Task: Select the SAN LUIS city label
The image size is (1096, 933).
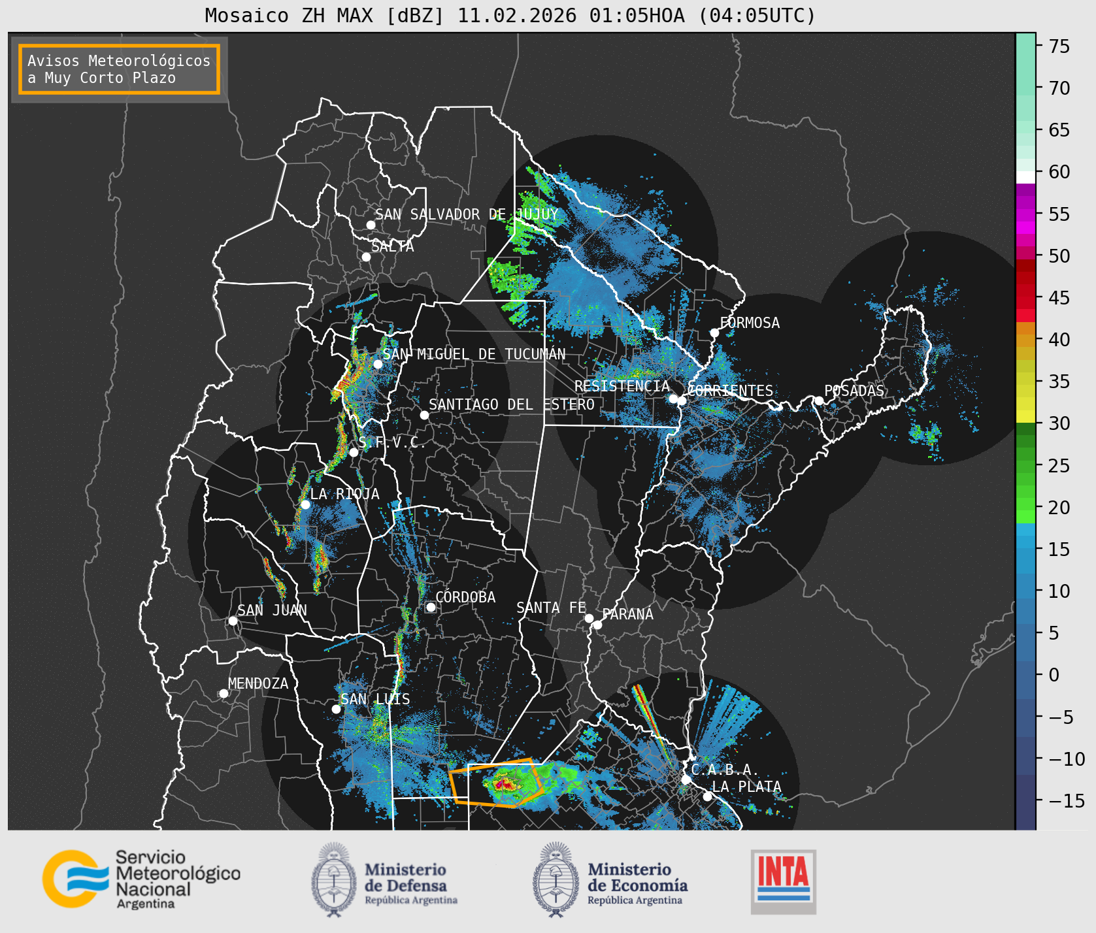Action: tap(375, 699)
